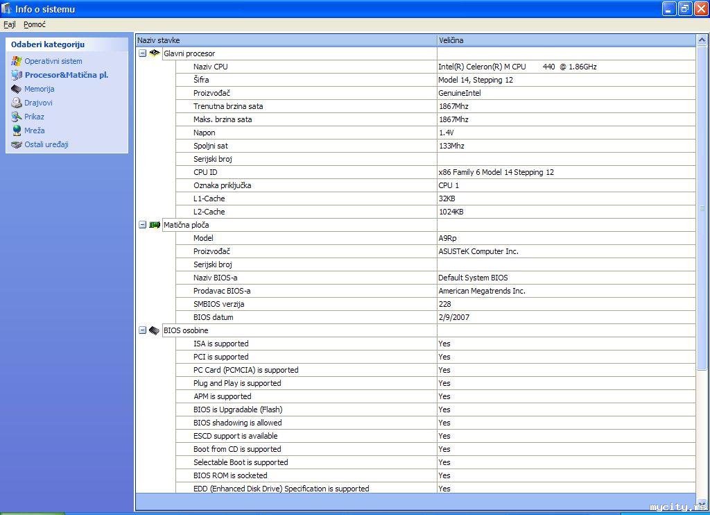
Task: Select the PCI is supported row
Action: (435, 357)
